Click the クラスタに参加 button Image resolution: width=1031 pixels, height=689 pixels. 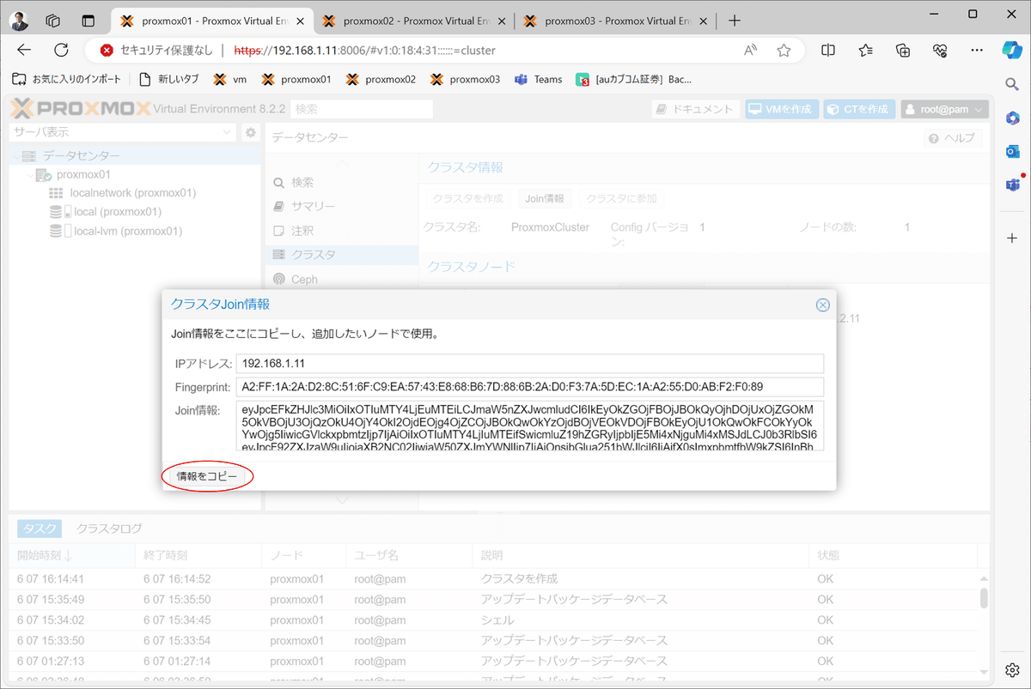click(623, 198)
